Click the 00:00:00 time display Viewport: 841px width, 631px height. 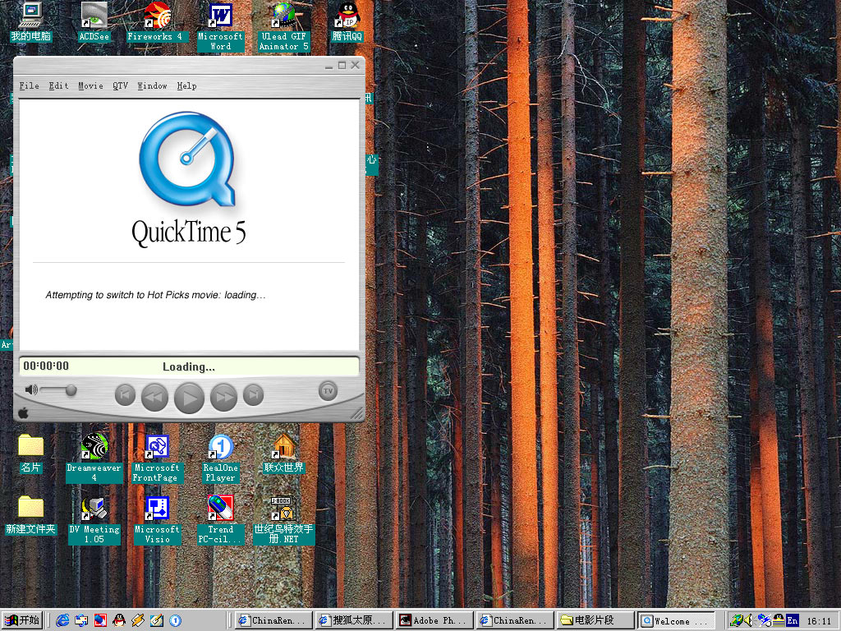click(46, 366)
